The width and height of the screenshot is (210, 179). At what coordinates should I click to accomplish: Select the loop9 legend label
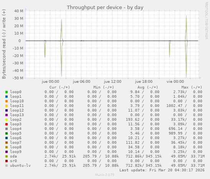tap(16, 152)
